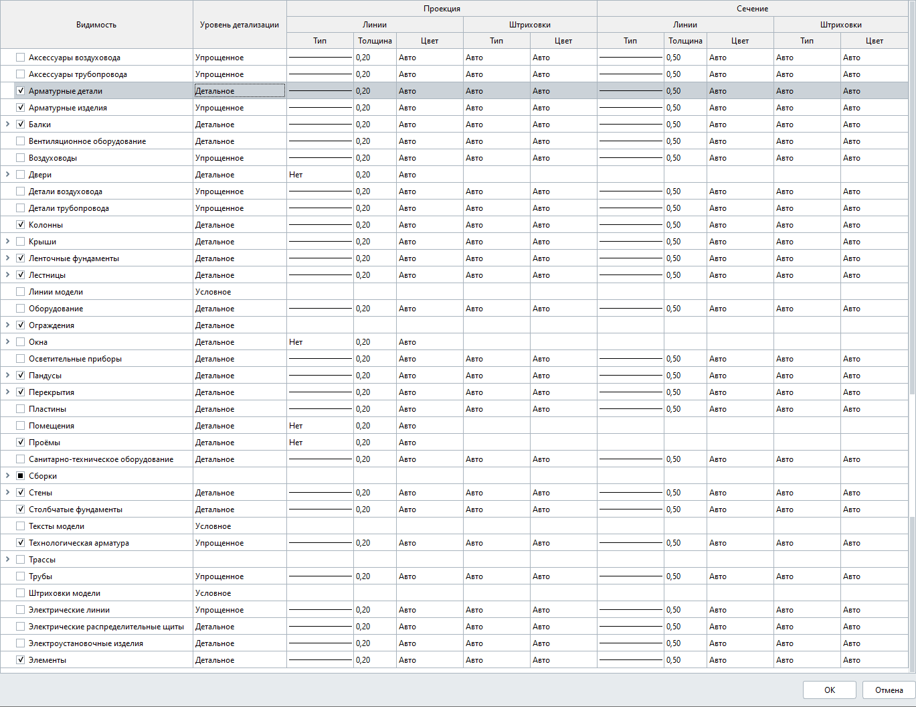
Task: Click section hatch color Авто for Электроустановочные изделия
Action: pyautogui.click(x=874, y=643)
